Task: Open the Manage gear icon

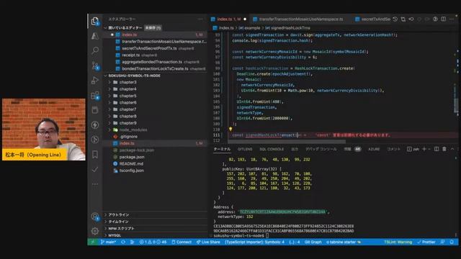Action: click(94, 231)
